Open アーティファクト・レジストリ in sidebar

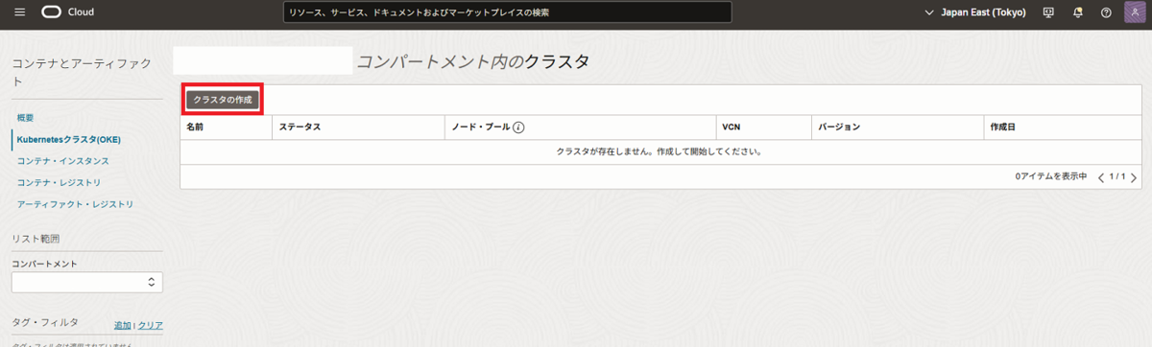click(75, 204)
